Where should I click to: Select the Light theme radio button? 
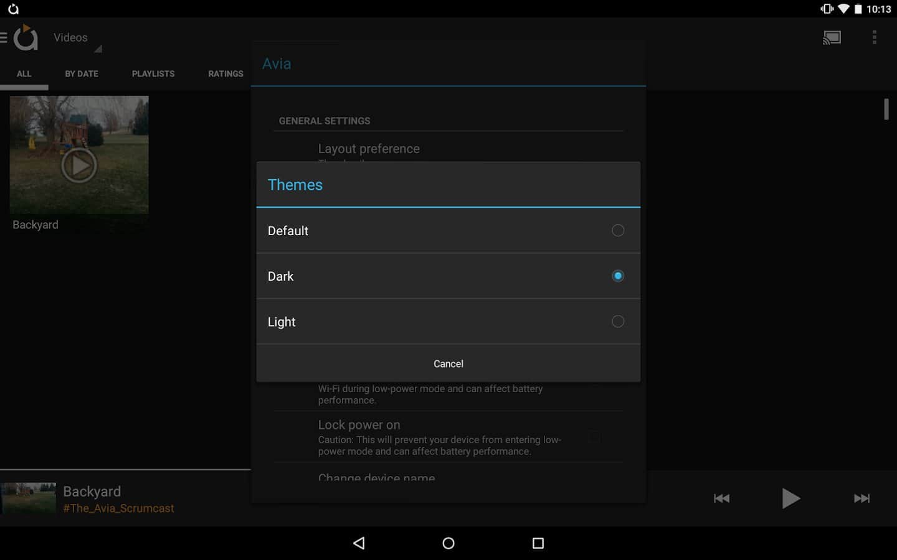coord(617,322)
